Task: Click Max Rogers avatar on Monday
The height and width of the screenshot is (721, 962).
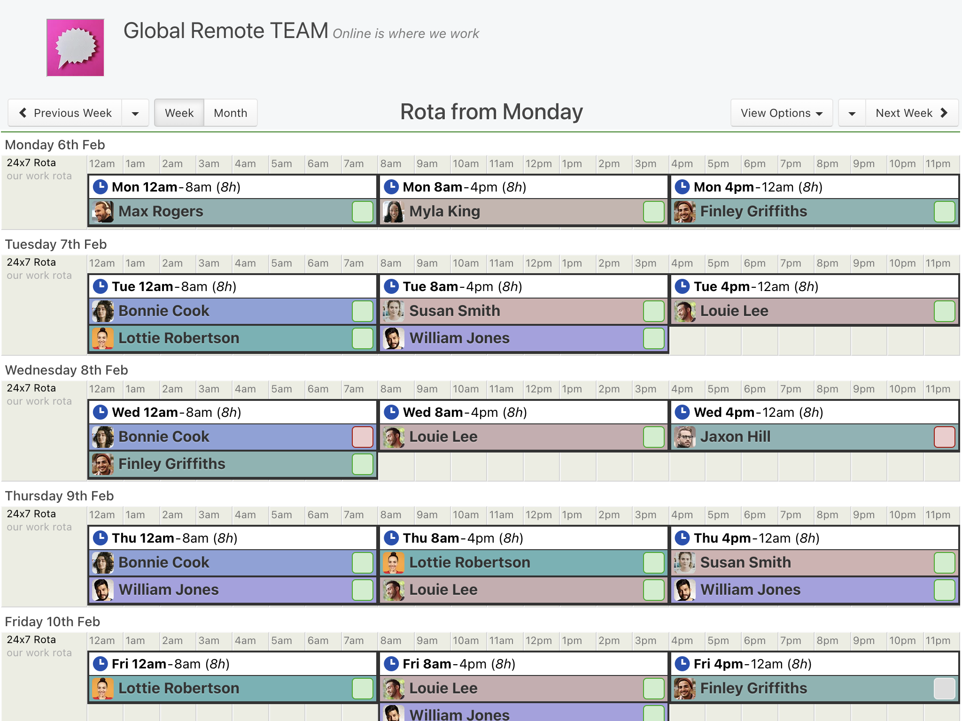Action: coord(103,212)
